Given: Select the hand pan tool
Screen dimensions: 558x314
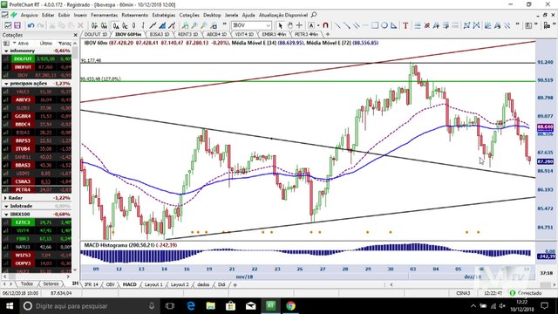Looking at the screenshot, I should pyautogui.click(x=290, y=25).
